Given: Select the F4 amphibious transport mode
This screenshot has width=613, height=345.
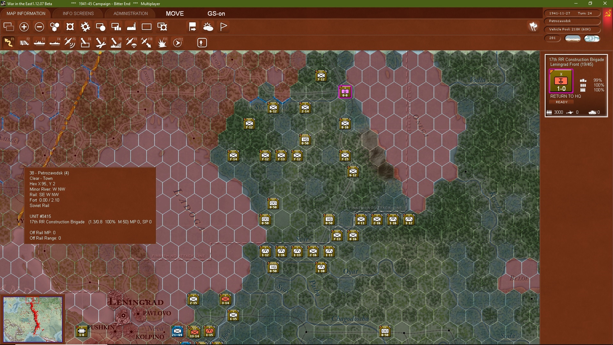Looking at the screenshot, I should [x=55, y=42].
